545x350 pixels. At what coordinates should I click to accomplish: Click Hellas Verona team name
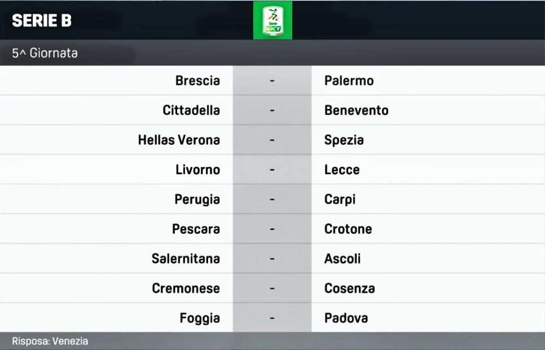click(179, 140)
